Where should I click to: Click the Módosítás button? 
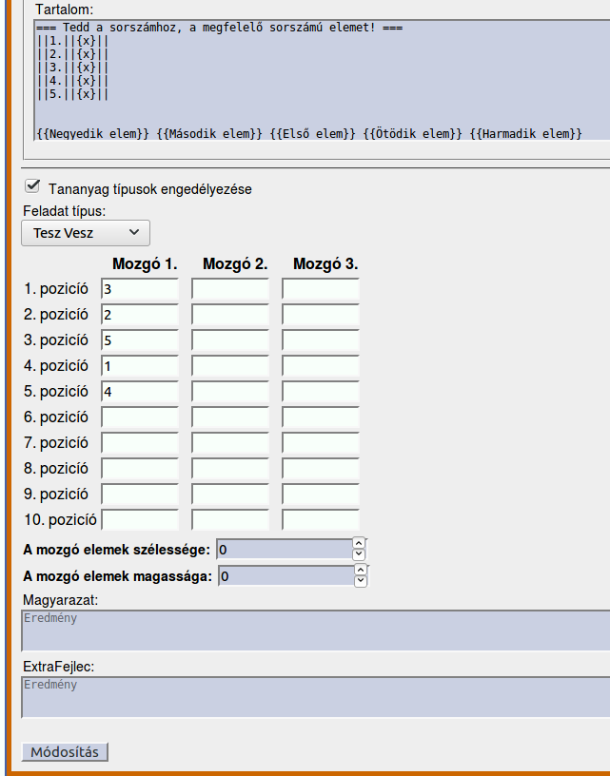coord(65,752)
